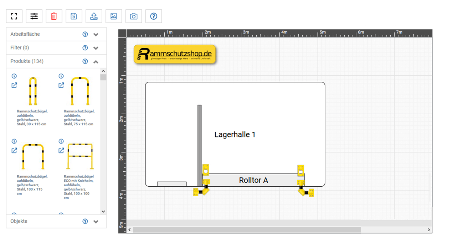Image resolution: width=457 pixels, height=242 pixels.
Task: Toggle fullscreen mode button
Action: [x=14, y=16]
